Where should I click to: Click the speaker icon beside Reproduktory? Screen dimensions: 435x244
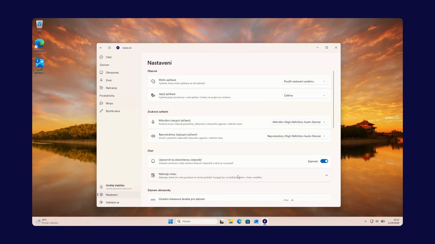click(x=153, y=136)
